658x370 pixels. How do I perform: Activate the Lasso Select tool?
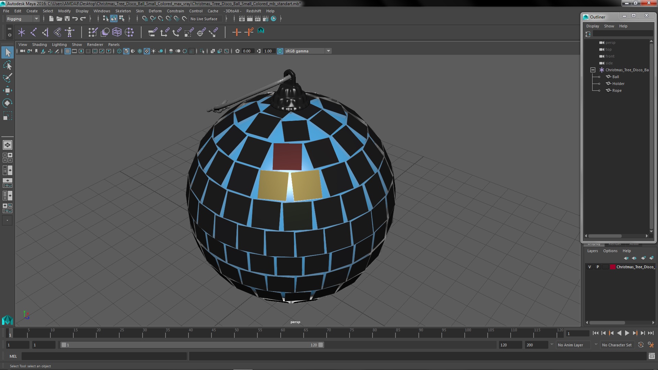point(8,65)
